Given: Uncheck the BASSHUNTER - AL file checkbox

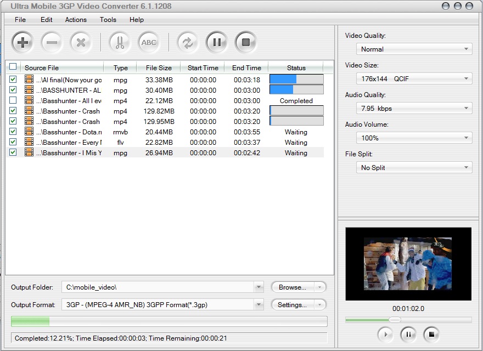Looking at the screenshot, I should (13, 90).
